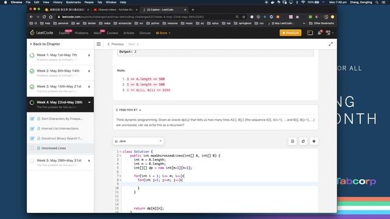390x219 pixels.
Task: Open the Contest nav item
Action: (x=112, y=33)
